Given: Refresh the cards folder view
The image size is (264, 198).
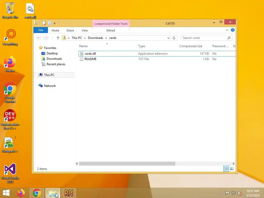Looking at the screenshot, I should (x=174, y=38).
